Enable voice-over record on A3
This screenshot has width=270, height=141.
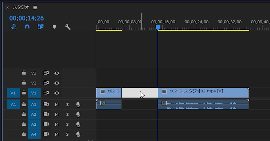tap(78, 124)
